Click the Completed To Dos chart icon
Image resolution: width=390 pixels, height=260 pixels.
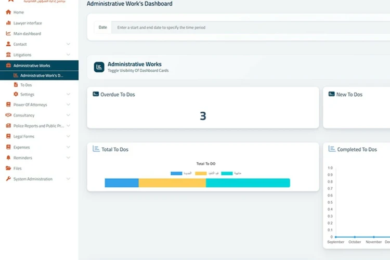(x=332, y=149)
